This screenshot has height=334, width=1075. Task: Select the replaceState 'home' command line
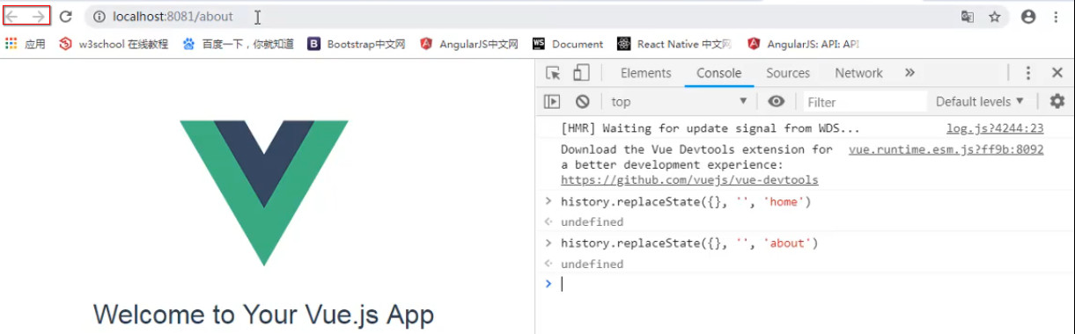(x=685, y=201)
